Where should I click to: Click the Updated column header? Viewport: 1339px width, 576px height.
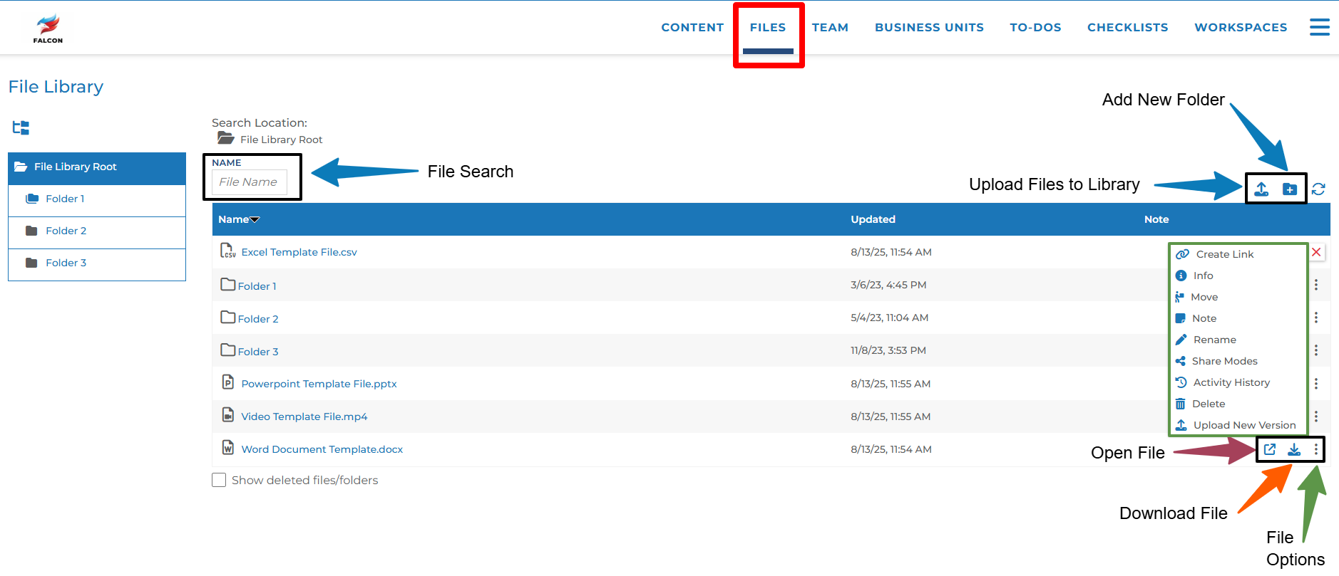(x=873, y=219)
